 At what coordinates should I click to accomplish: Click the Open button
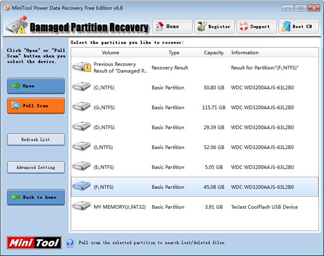[x=36, y=86]
